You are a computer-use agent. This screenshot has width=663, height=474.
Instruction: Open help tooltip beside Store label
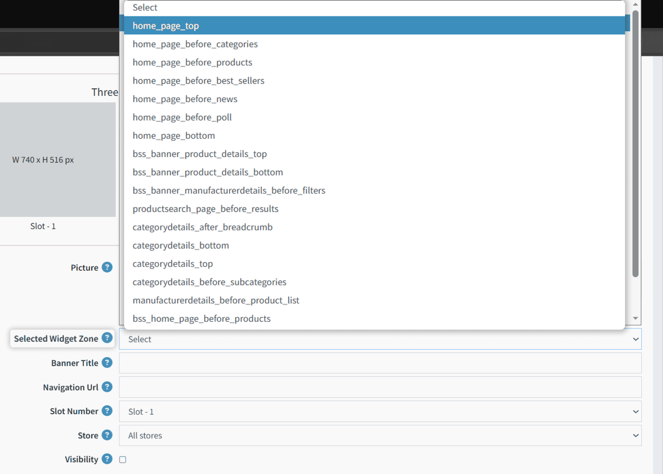tap(107, 435)
